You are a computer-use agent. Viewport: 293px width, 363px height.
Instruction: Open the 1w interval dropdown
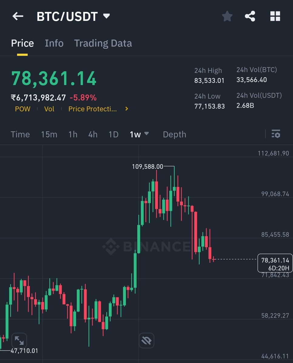[139, 134]
